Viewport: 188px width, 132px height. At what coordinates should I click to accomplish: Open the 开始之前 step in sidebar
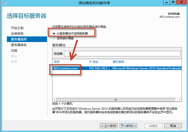17,28
